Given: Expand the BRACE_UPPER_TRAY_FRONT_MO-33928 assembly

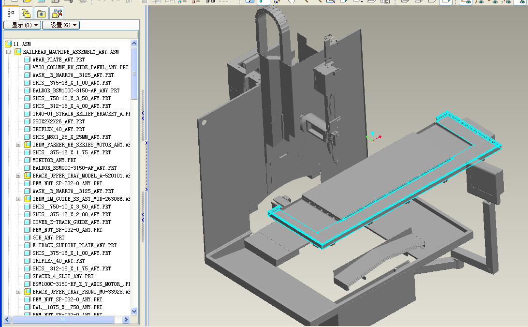Looking at the screenshot, I should [18, 292].
